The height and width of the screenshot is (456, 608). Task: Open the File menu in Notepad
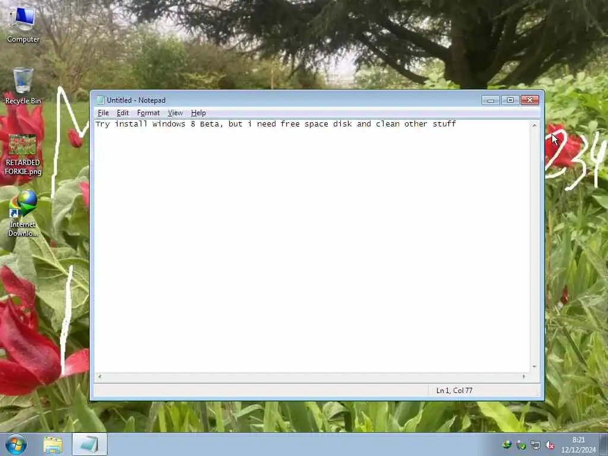103,113
